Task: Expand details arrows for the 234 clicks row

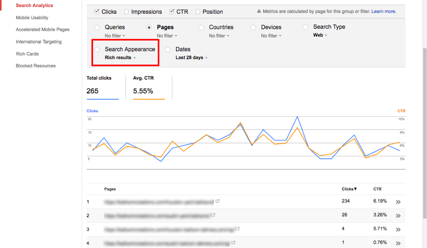Action: (x=398, y=202)
